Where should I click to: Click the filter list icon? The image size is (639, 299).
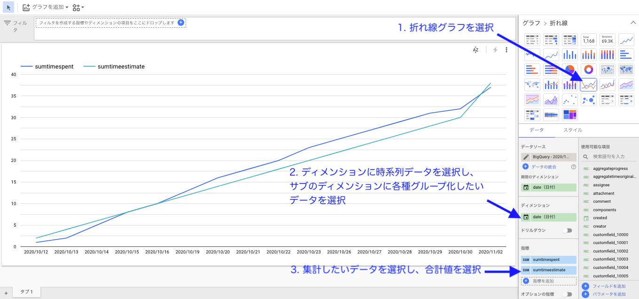7,23
